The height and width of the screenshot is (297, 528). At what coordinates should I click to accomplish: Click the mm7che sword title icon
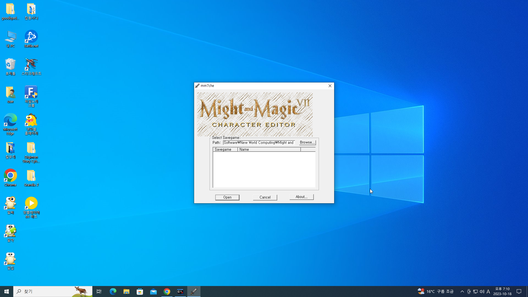197,86
